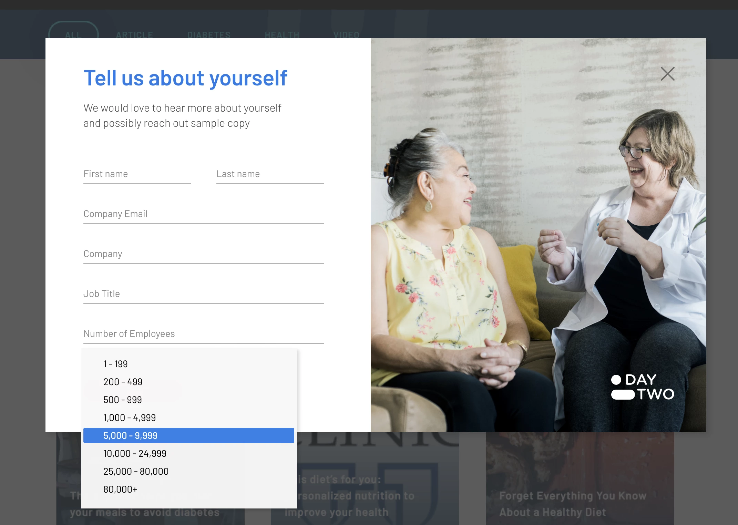Image resolution: width=738 pixels, height=525 pixels.
Task: Close the modal with X icon
Action: [x=667, y=74]
